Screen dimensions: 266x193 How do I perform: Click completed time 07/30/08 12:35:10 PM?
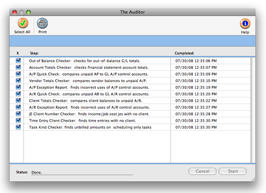[x=196, y=81]
